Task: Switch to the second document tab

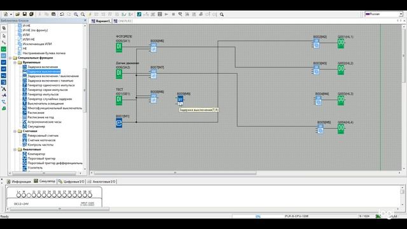Action: [123, 21]
